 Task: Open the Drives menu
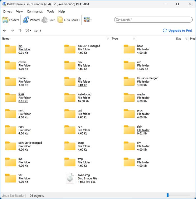(8, 11)
